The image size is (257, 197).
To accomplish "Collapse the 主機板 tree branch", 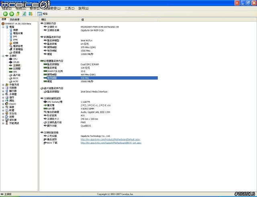I will coord(3,56).
